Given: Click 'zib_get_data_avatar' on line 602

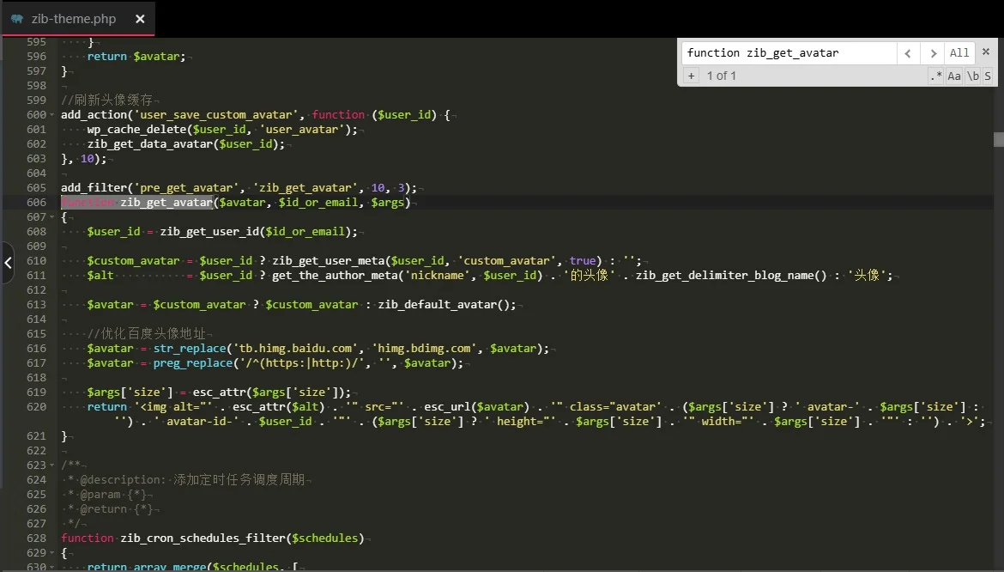Looking at the screenshot, I should 150,144.
